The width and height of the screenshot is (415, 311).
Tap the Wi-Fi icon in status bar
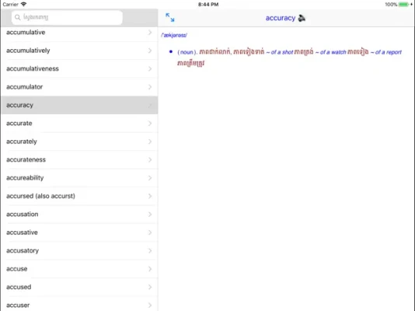coord(23,4)
